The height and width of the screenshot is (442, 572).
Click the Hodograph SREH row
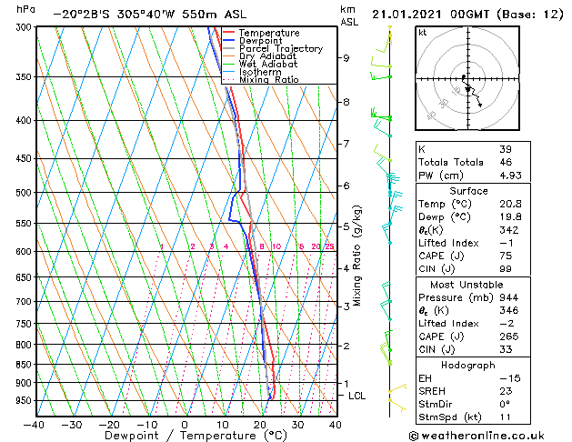click(x=473, y=391)
